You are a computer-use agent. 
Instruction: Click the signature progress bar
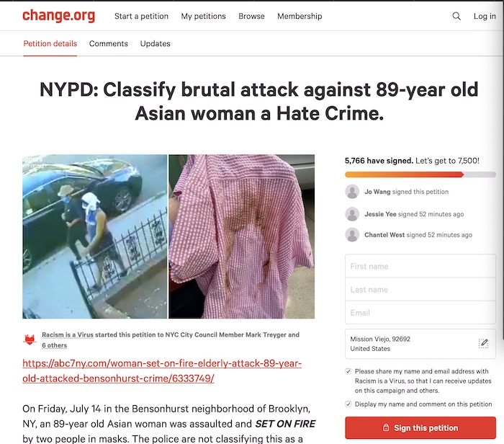pos(420,174)
